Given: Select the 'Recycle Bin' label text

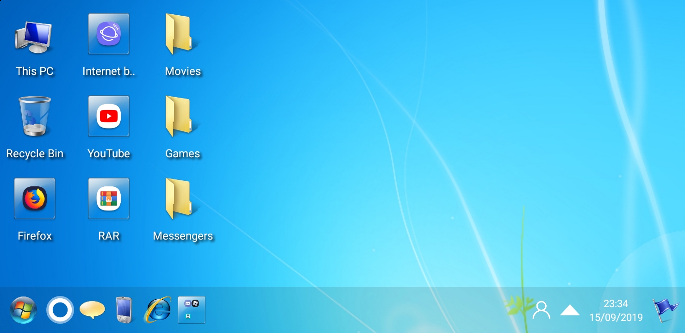Looking at the screenshot, I should (35, 154).
